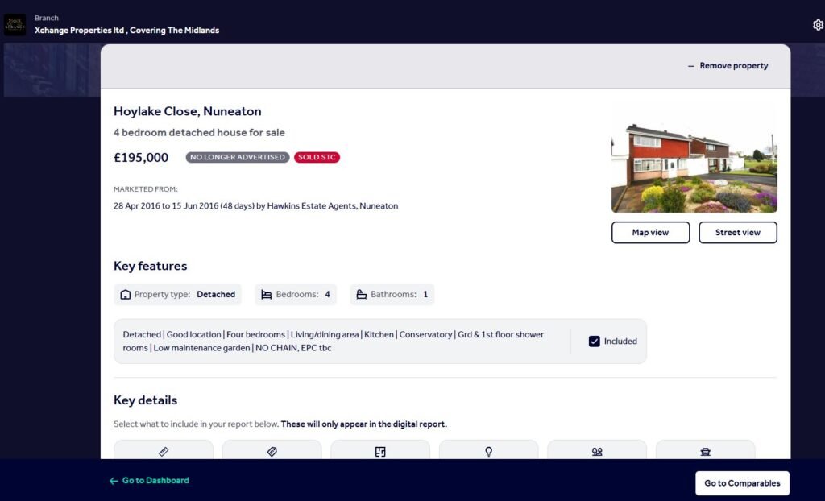Screen dimensions: 825x501
Task: Click the bathtub icon next to Bathrooms
Action: coord(361,295)
